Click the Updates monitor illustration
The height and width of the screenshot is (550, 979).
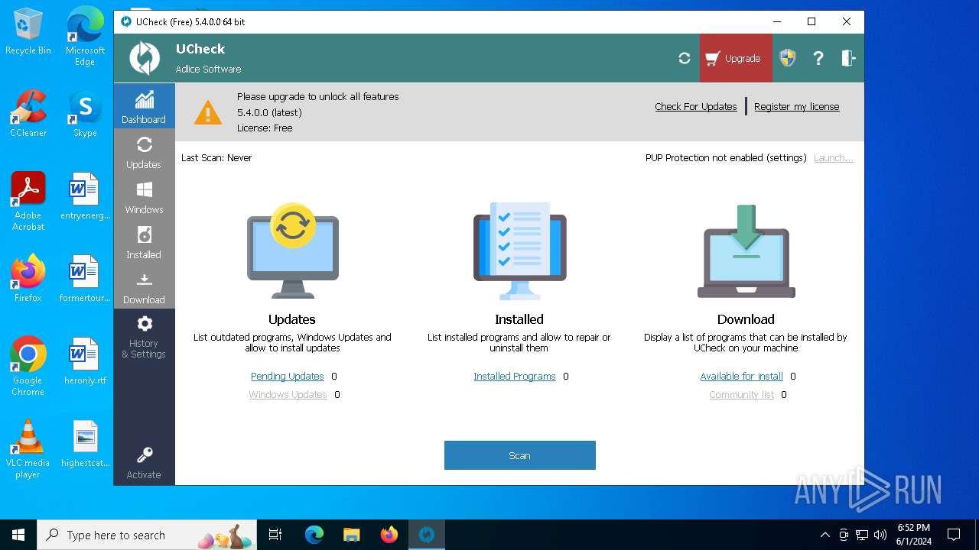coord(292,251)
